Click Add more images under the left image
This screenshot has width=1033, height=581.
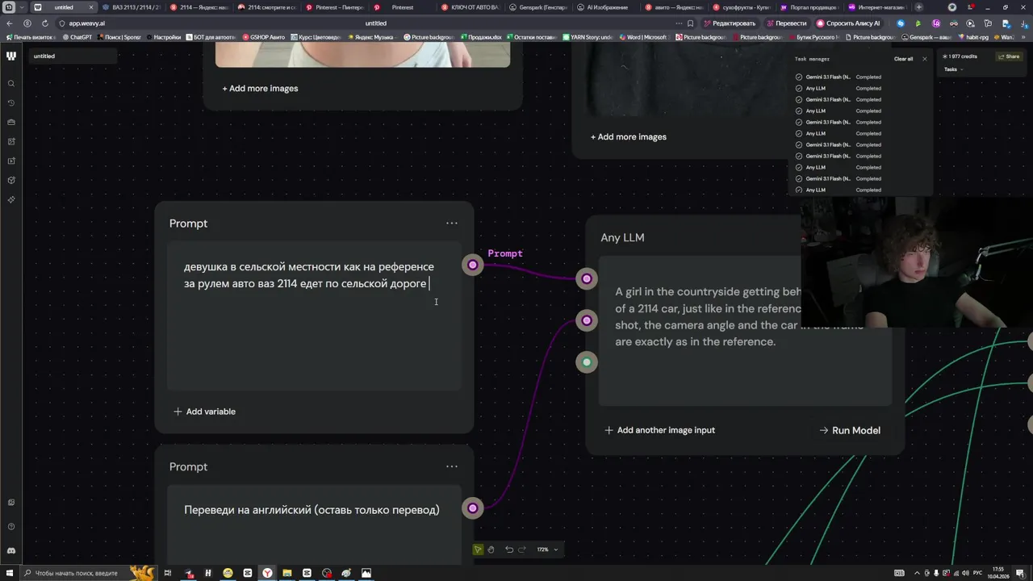point(260,88)
